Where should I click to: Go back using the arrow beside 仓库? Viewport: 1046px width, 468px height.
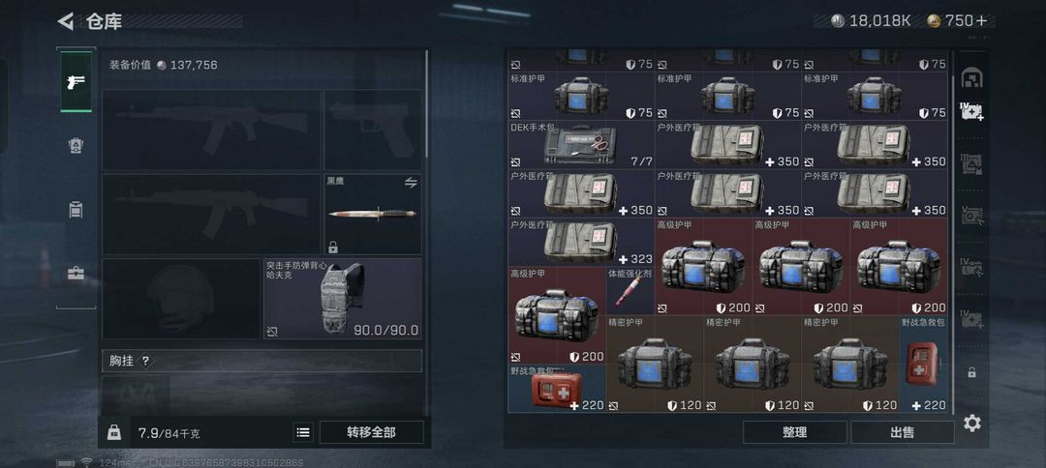click(x=66, y=21)
